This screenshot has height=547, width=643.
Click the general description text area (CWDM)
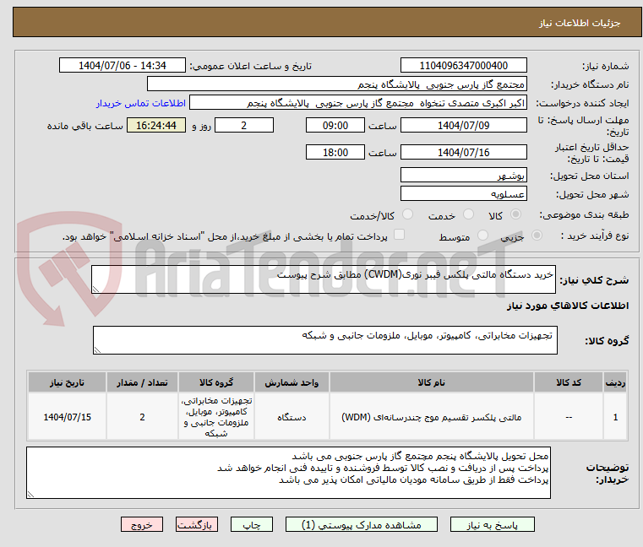click(323, 279)
